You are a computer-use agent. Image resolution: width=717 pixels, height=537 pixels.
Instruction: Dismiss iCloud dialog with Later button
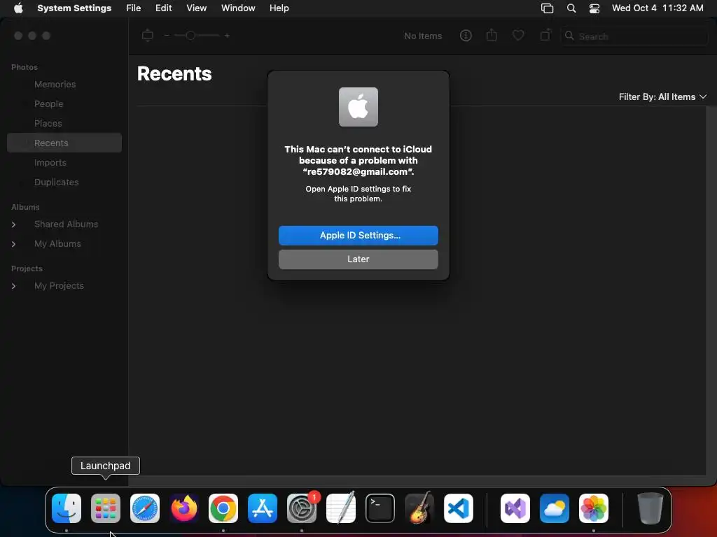click(358, 259)
